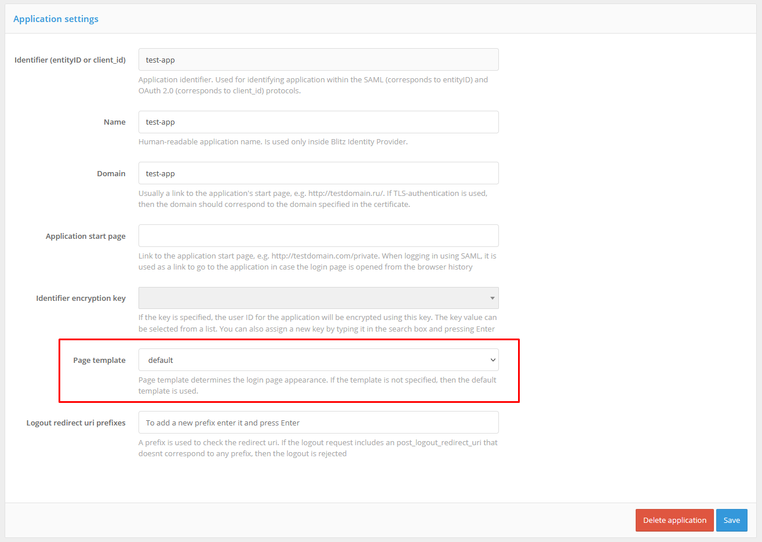Click the caret arrow of Identifier encryption key

tap(492, 299)
